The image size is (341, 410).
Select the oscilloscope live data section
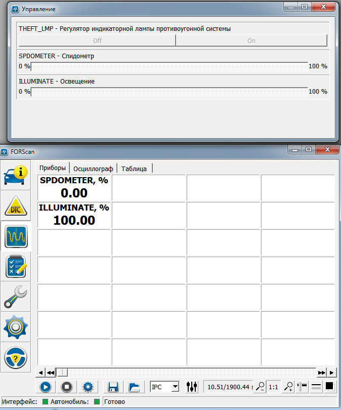tap(16, 236)
